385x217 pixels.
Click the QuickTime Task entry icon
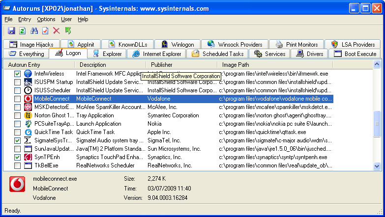pyautogui.click(x=28, y=132)
